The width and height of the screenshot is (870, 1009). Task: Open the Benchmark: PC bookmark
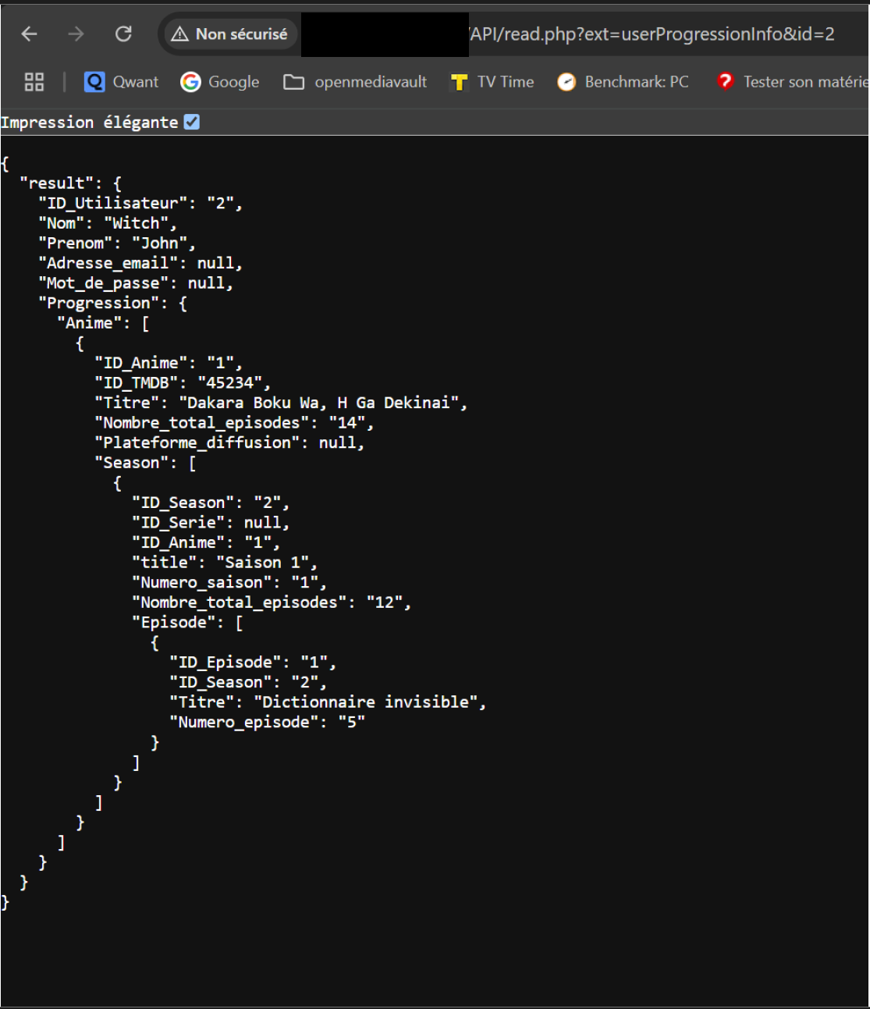[623, 82]
